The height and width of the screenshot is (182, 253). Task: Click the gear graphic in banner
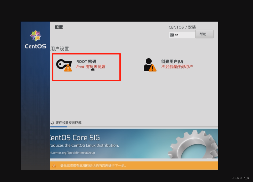193,144
